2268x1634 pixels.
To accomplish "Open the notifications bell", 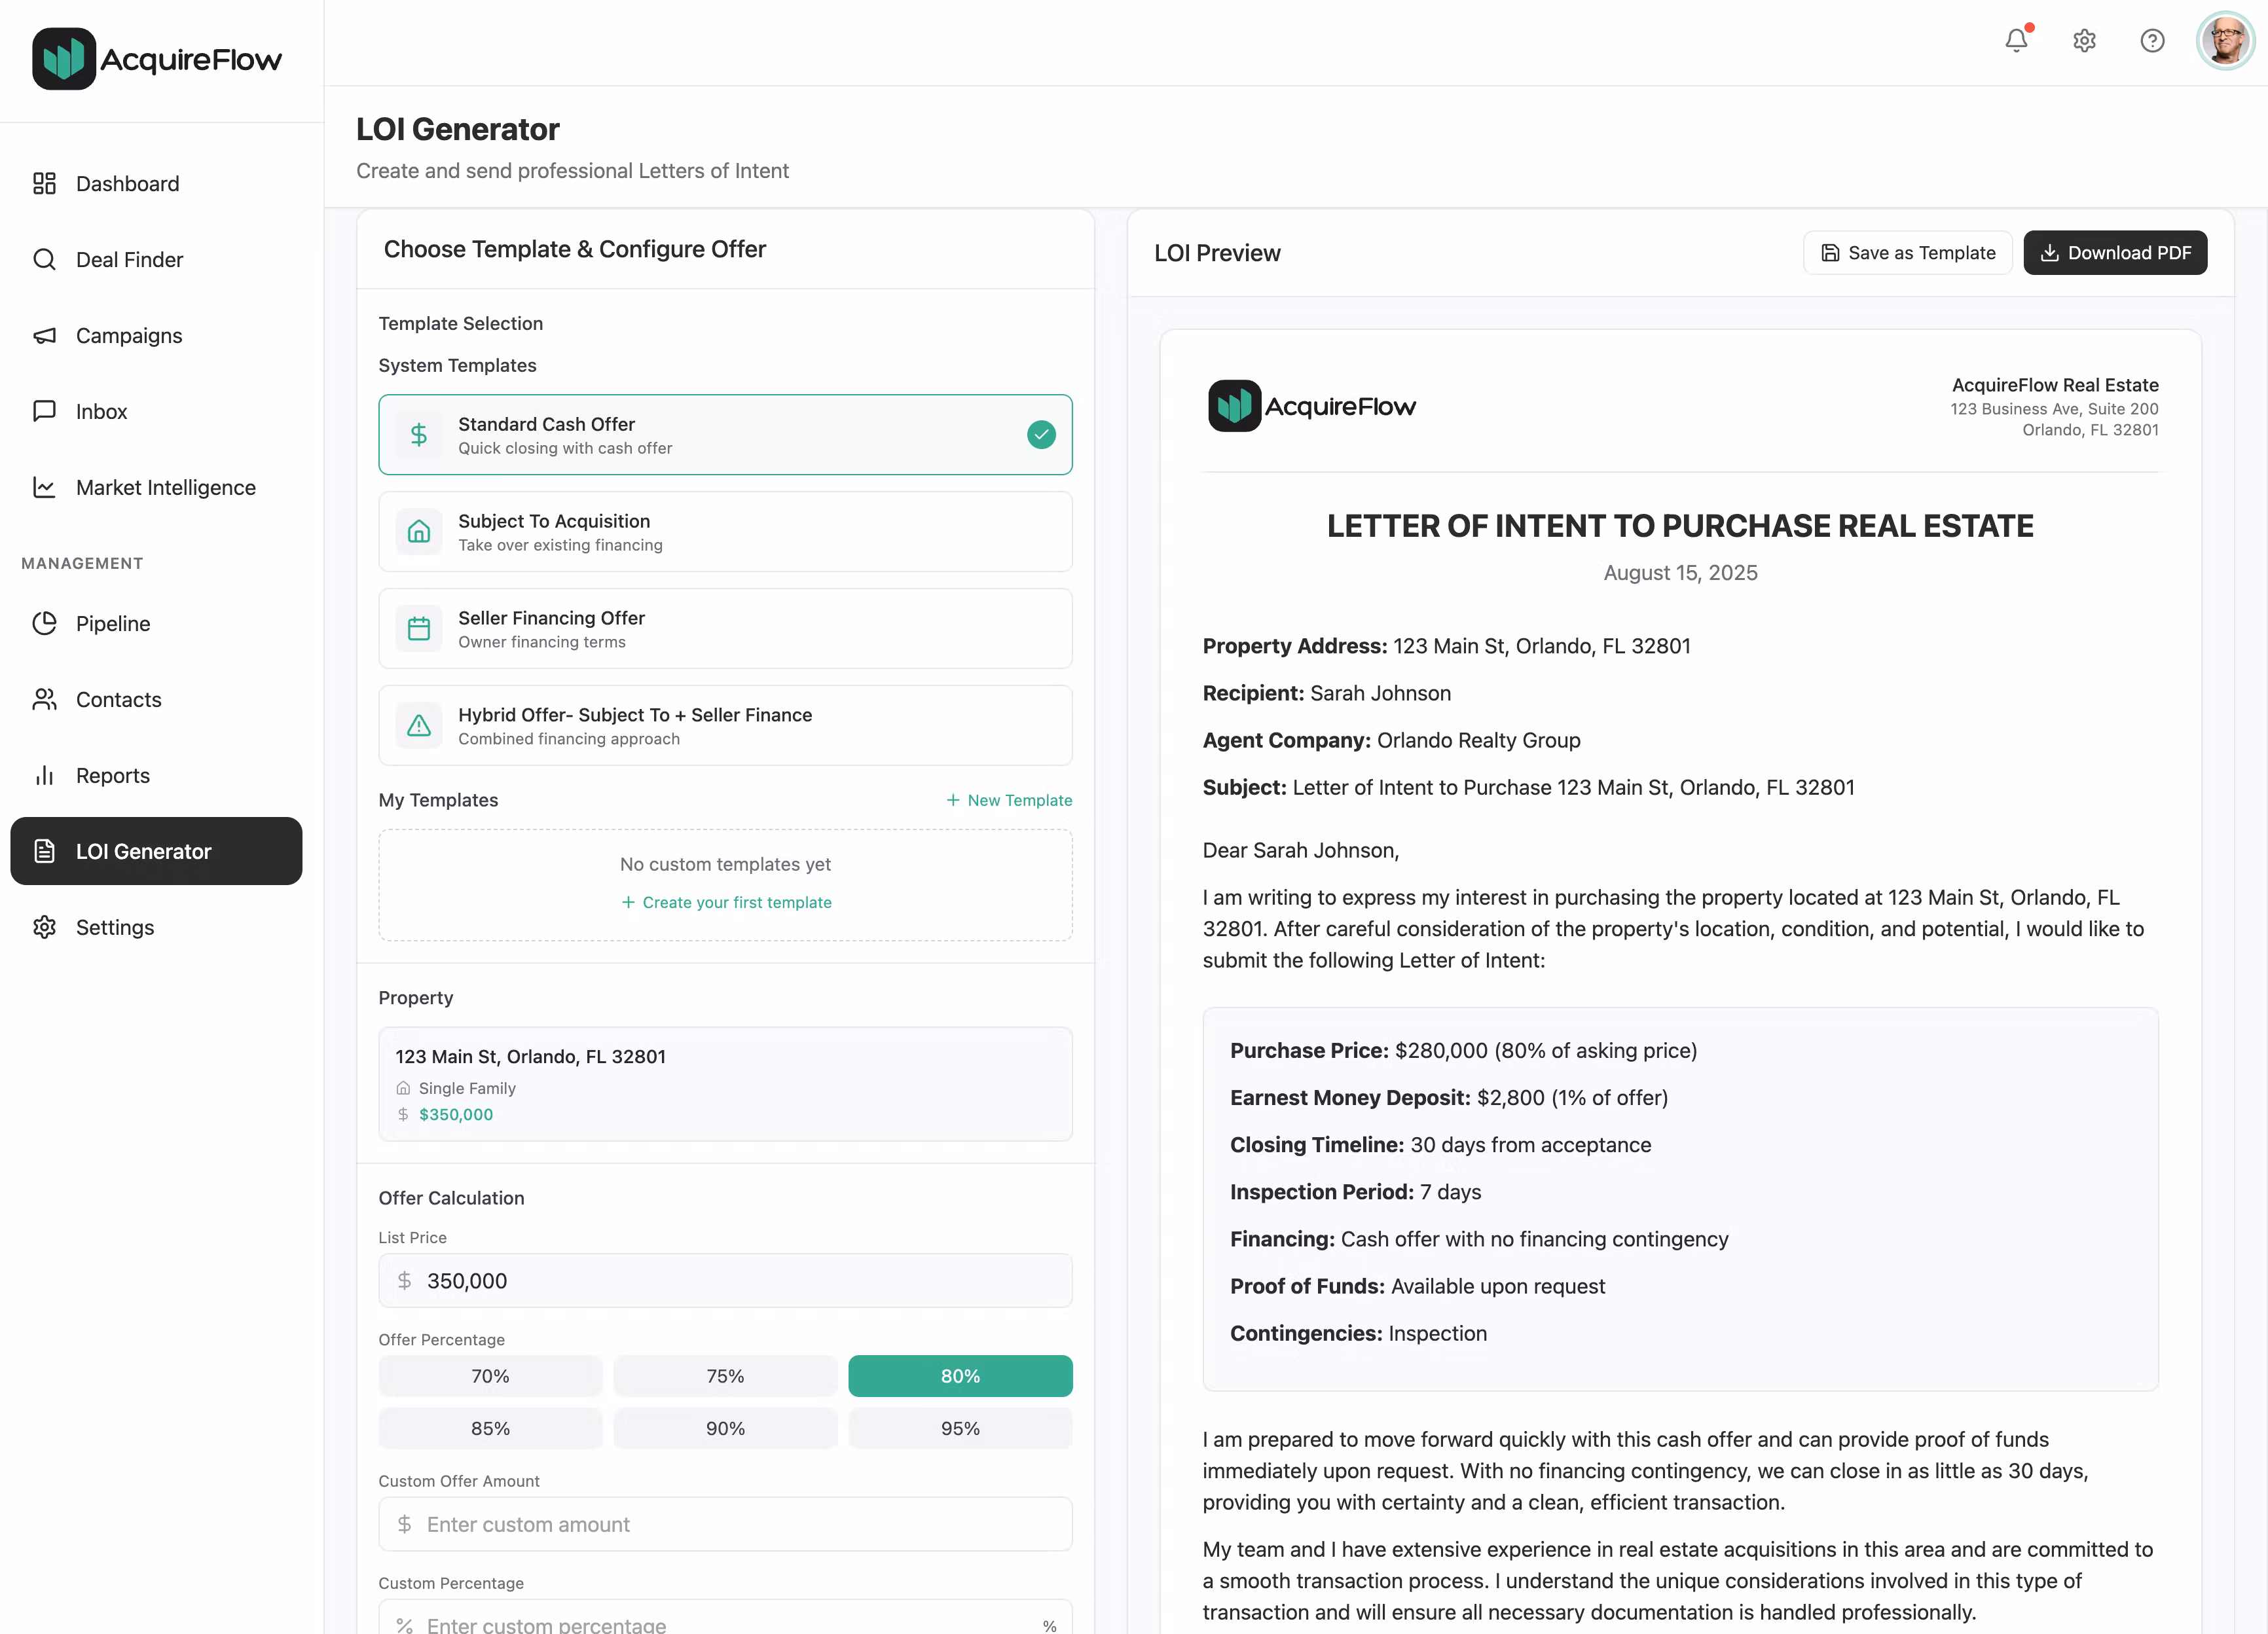I will click(2016, 41).
